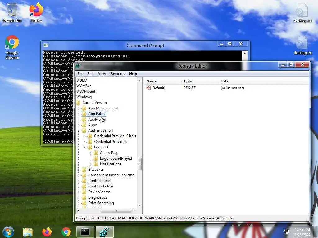Launch Firefox from the taskbar
This screenshot has width=318, height=238.
[x=47, y=232]
